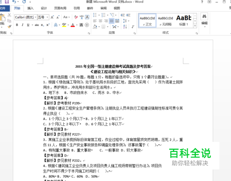Screen dimensions: 231x181
Task: Toggle Justify alignment
Action: (x=111, y=21)
